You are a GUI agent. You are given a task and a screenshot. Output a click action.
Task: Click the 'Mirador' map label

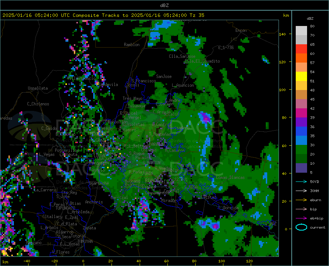click(x=169, y=201)
